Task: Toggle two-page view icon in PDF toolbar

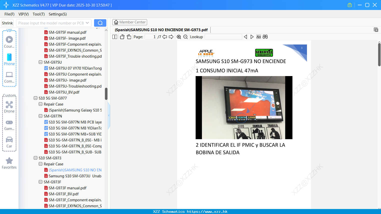Action: (115, 37)
